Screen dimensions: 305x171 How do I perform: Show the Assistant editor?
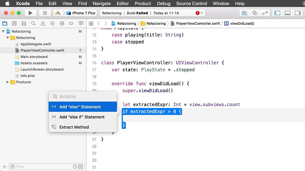coord(255,13)
